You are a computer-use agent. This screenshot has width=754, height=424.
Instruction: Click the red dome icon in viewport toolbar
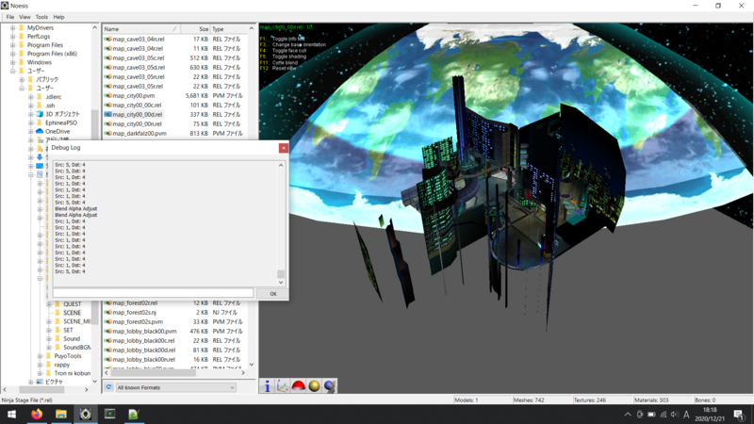[x=298, y=386]
